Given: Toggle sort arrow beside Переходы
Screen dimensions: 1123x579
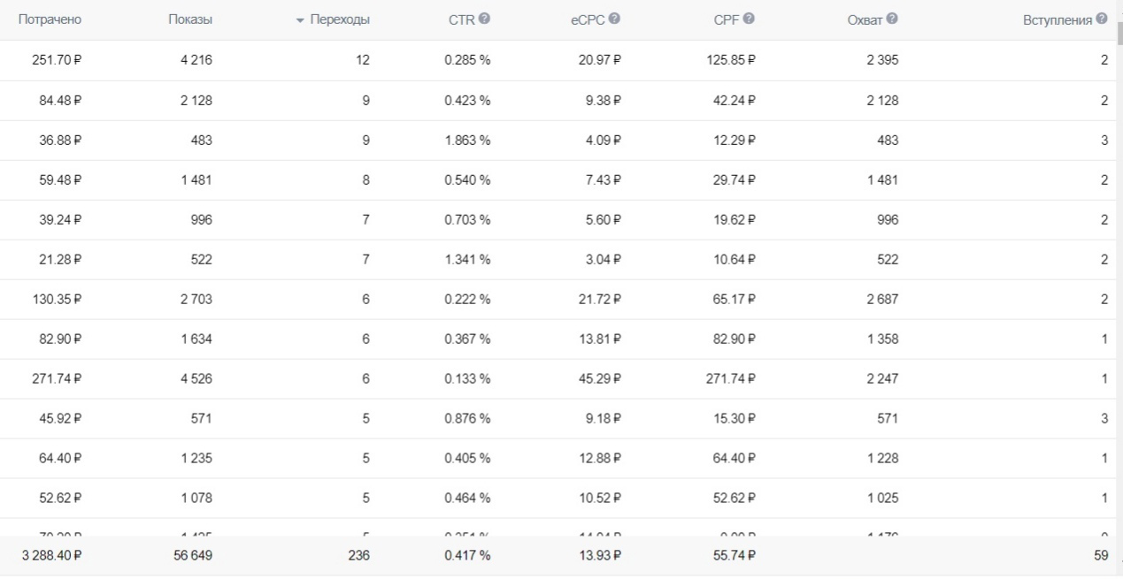Looking at the screenshot, I should [x=300, y=20].
